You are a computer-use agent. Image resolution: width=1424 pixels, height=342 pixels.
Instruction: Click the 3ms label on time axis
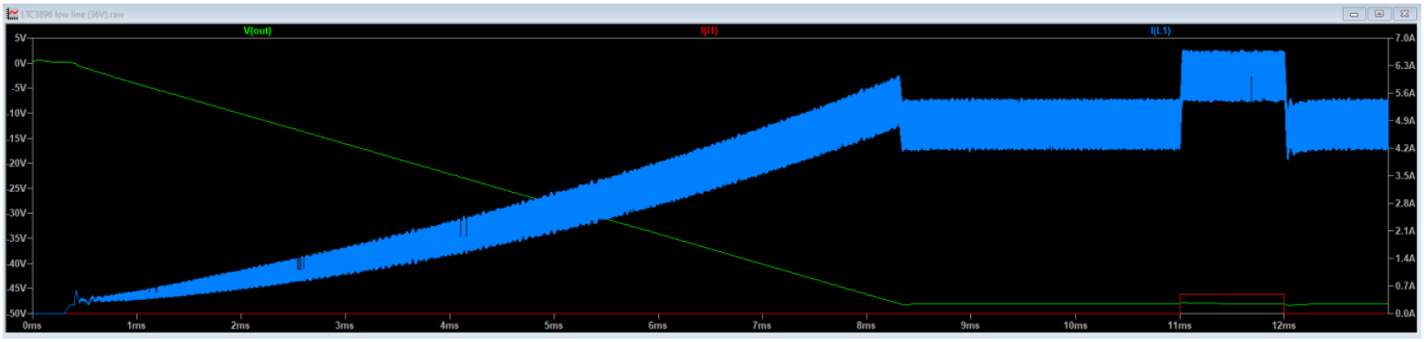point(345,325)
